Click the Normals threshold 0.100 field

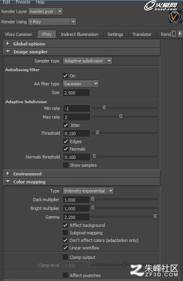77,157
